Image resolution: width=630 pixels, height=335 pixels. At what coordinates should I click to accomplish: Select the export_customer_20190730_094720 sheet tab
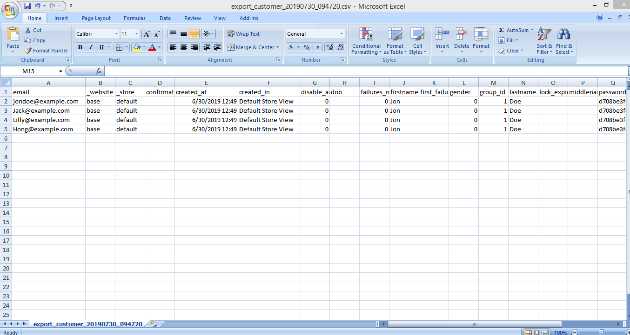coord(87,324)
